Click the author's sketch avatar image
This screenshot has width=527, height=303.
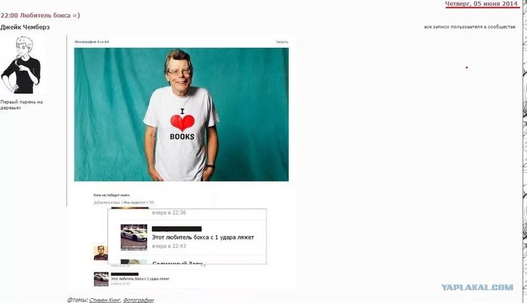pyautogui.click(x=21, y=65)
